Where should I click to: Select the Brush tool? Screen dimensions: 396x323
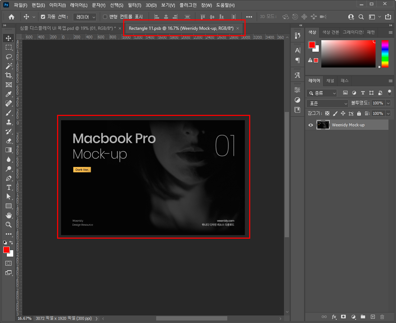(9, 113)
